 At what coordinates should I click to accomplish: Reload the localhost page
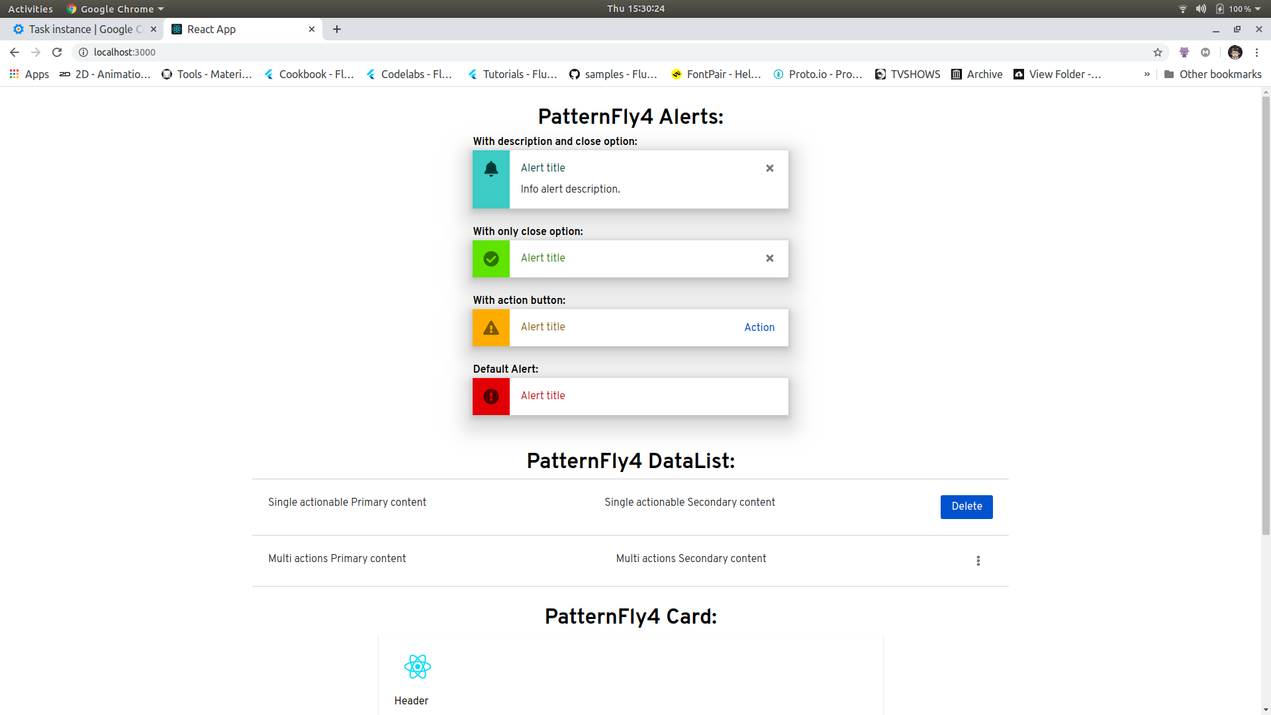[57, 52]
